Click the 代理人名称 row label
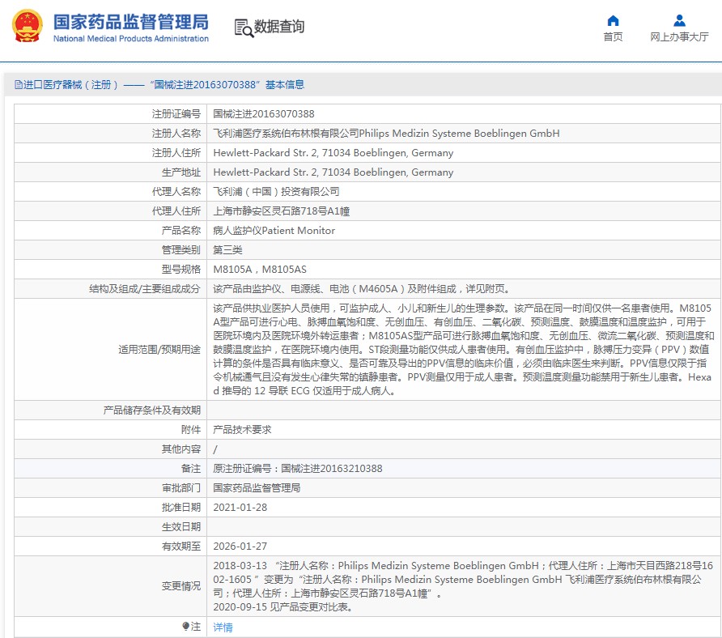The width and height of the screenshot is (722, 638). 176,192
